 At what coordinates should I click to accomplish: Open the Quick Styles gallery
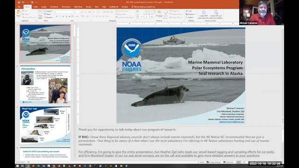[x=165, y=14]
